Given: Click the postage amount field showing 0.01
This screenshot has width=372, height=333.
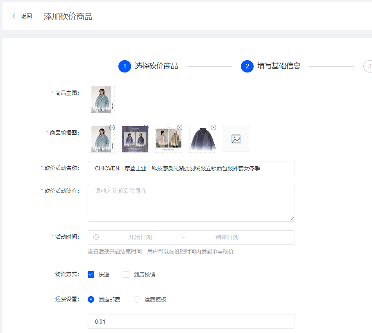Looking at the screenshot, I should [191, 322].
